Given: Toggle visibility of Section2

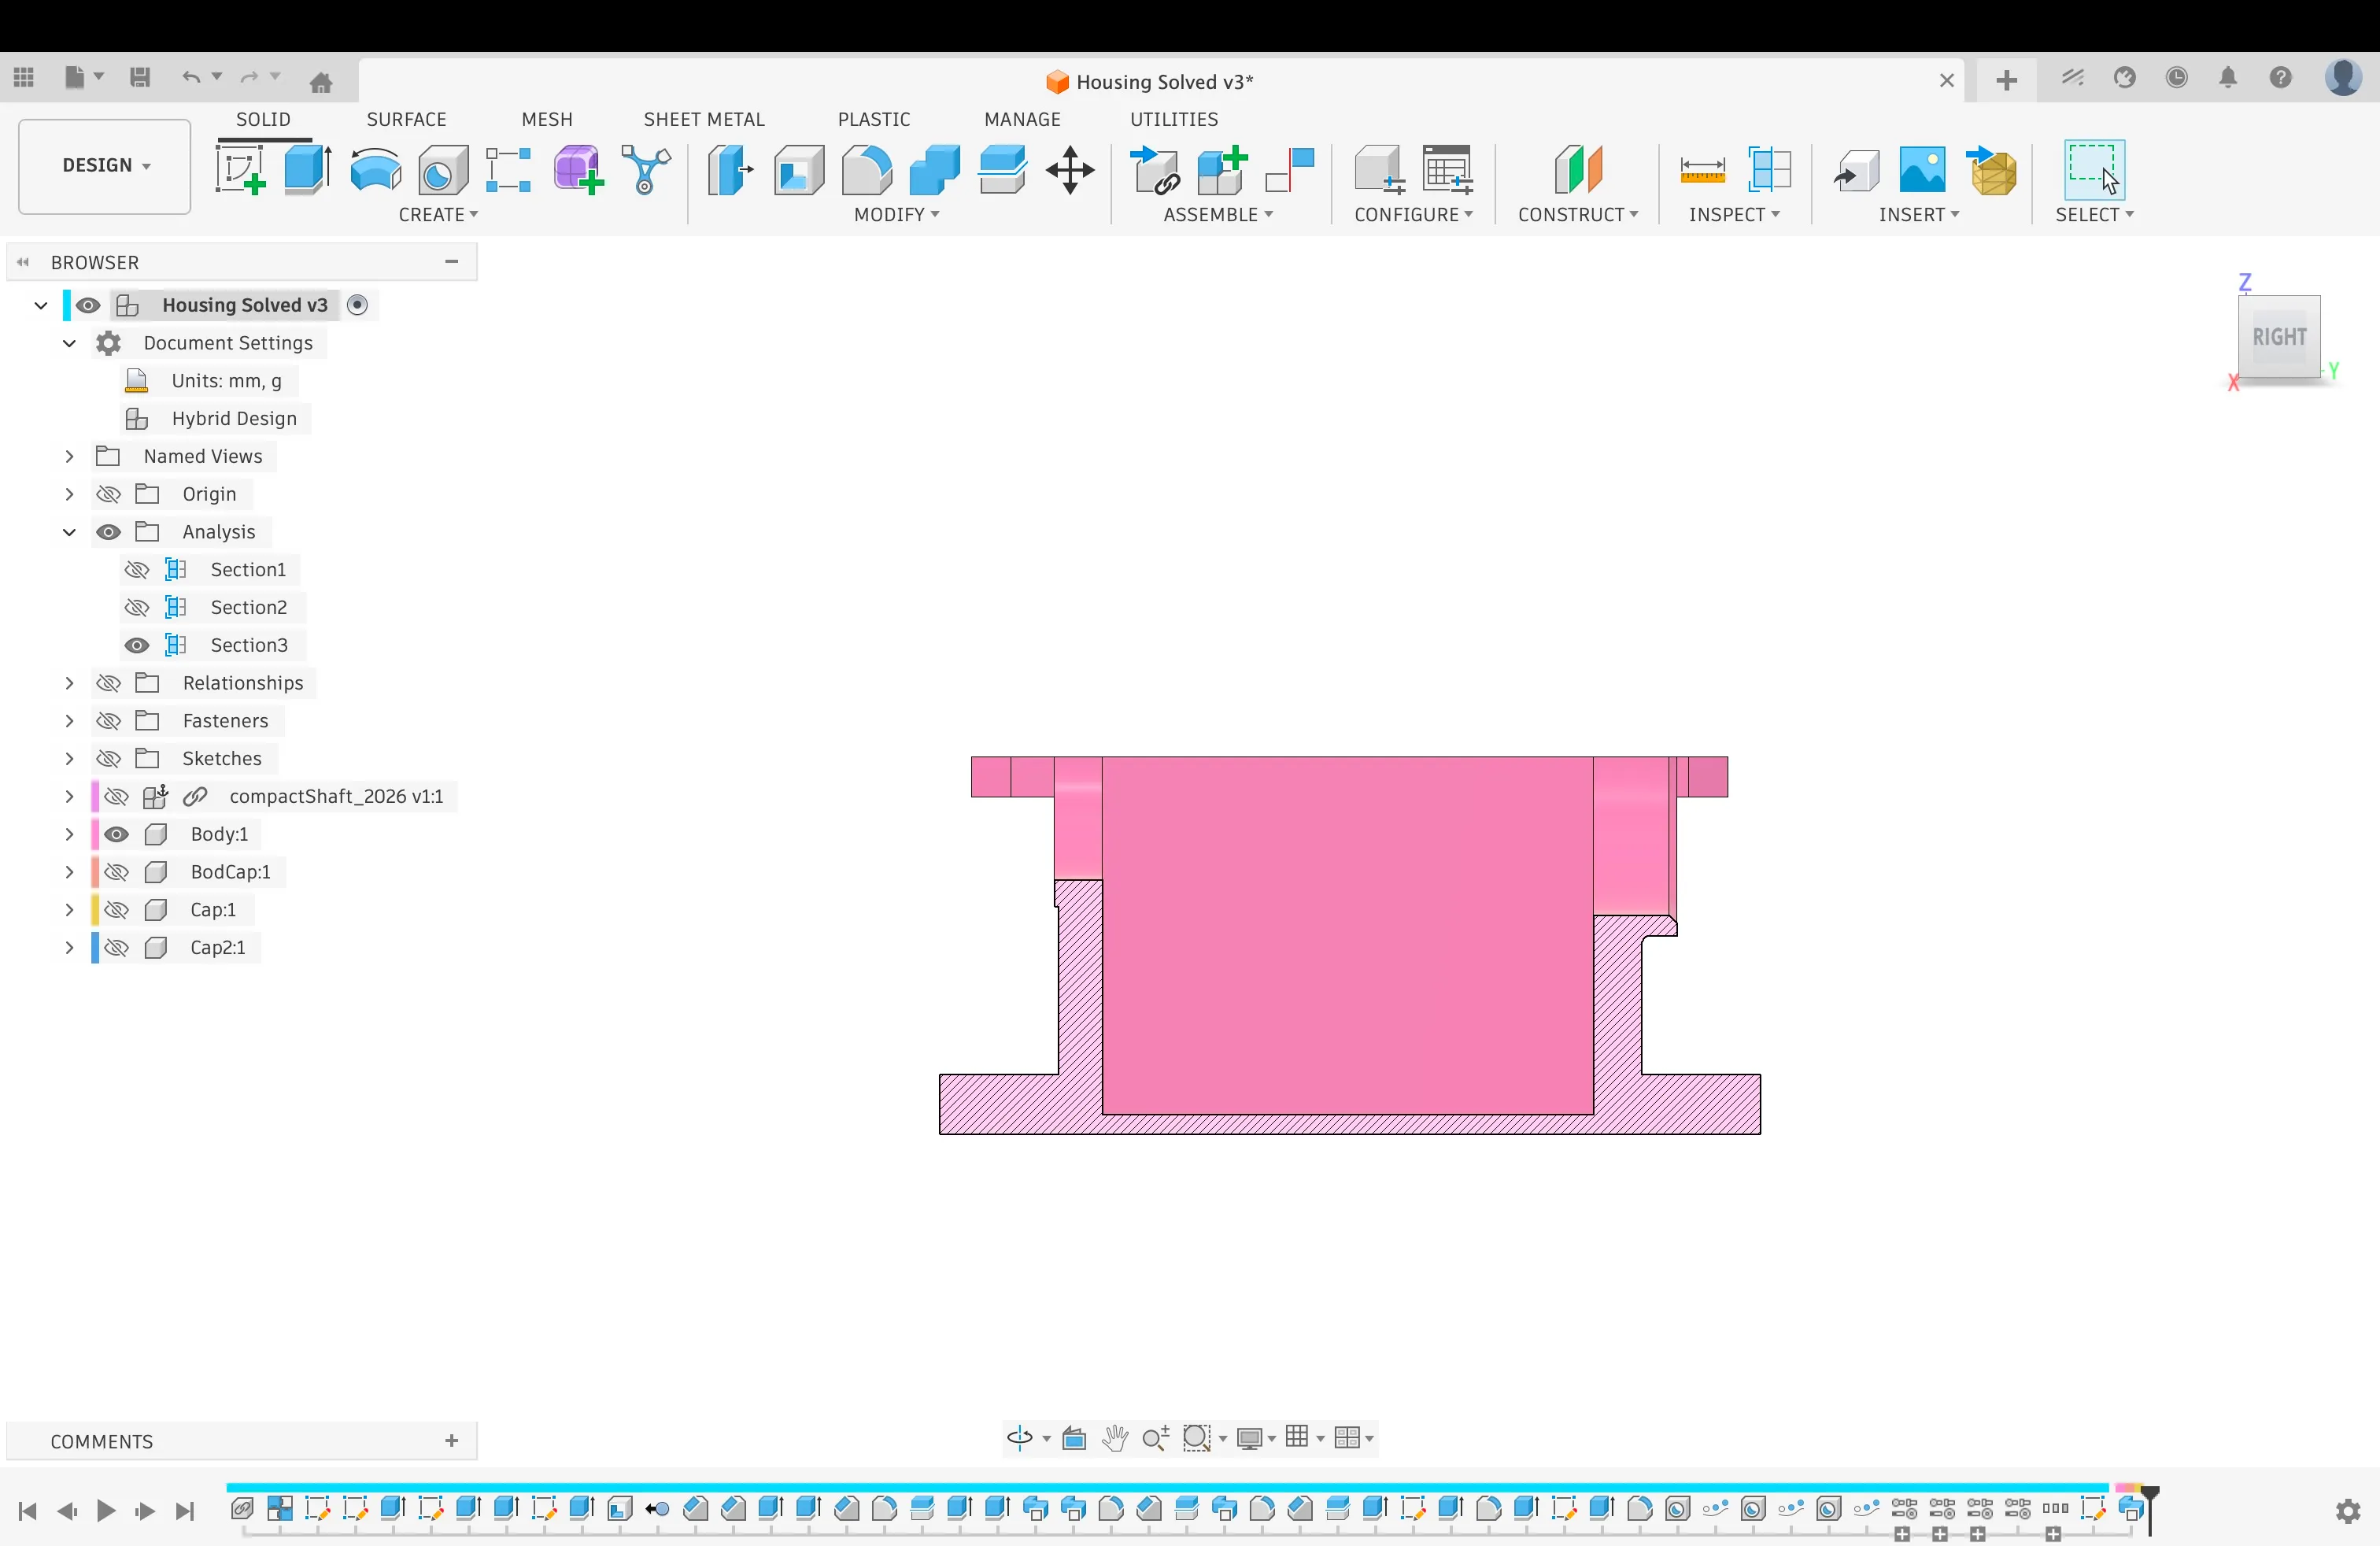Looking at the screenshot, I should 137,608.
